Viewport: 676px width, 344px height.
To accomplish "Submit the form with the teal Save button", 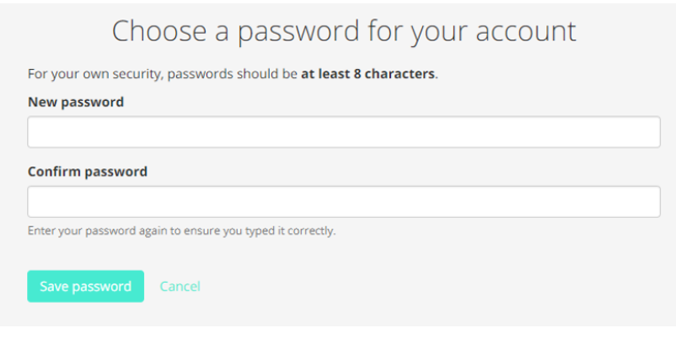I will click(85, 286).
